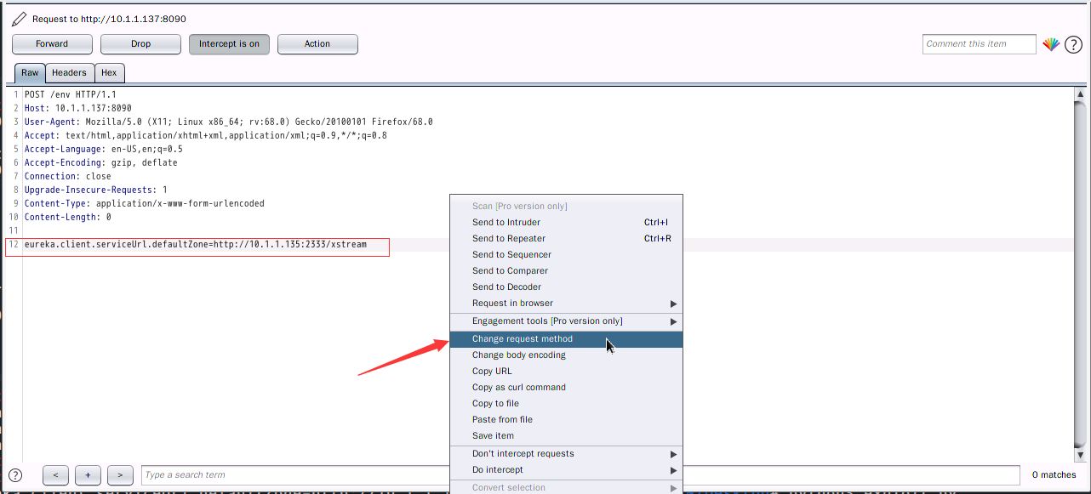Select Send to Comparer
The height and width of the screenshot is (494, 1091).
pos(566,270)
